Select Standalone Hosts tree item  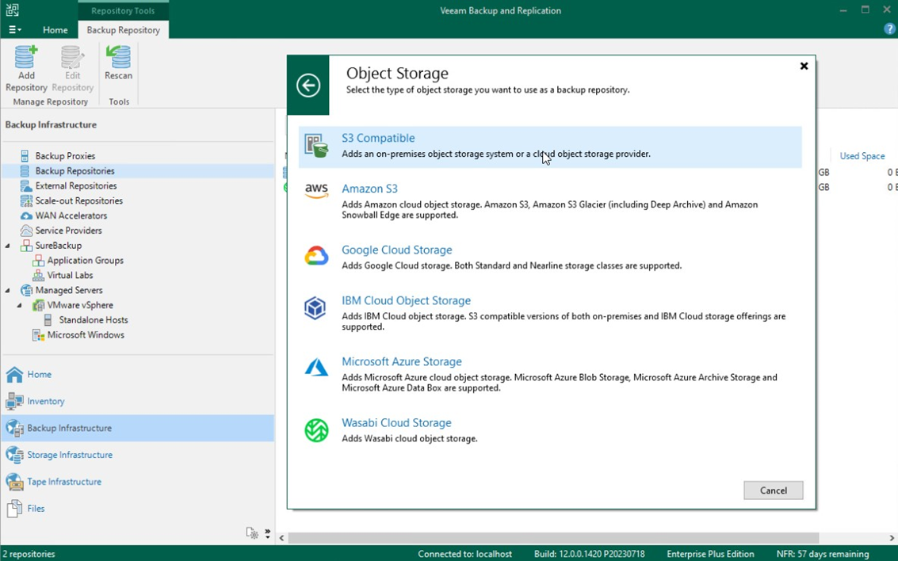94,319
